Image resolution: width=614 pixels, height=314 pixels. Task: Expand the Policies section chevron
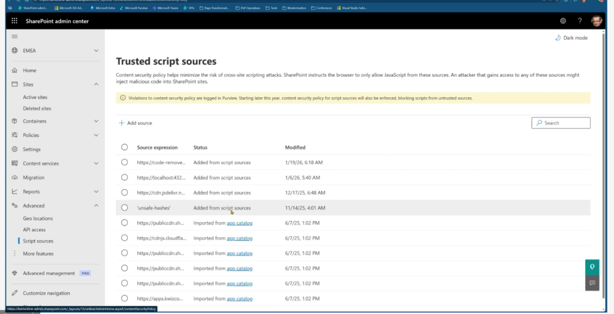pyautogui.click(x=96, y=135)
